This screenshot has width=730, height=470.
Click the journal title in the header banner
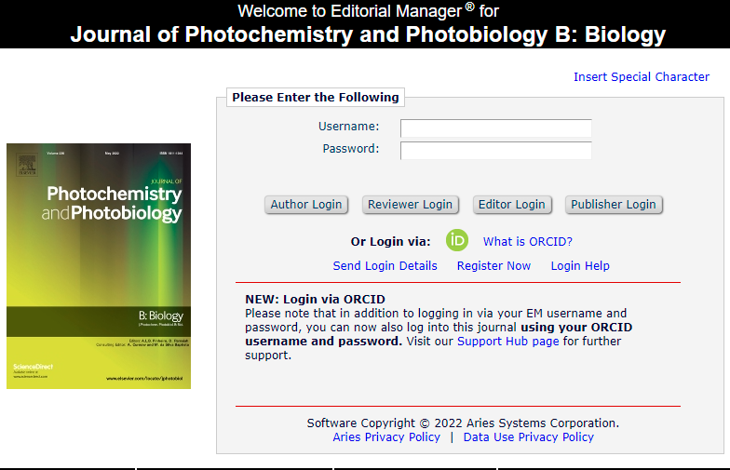tap(368, 35)
